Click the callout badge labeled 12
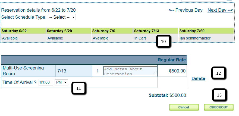 [219, 73]
